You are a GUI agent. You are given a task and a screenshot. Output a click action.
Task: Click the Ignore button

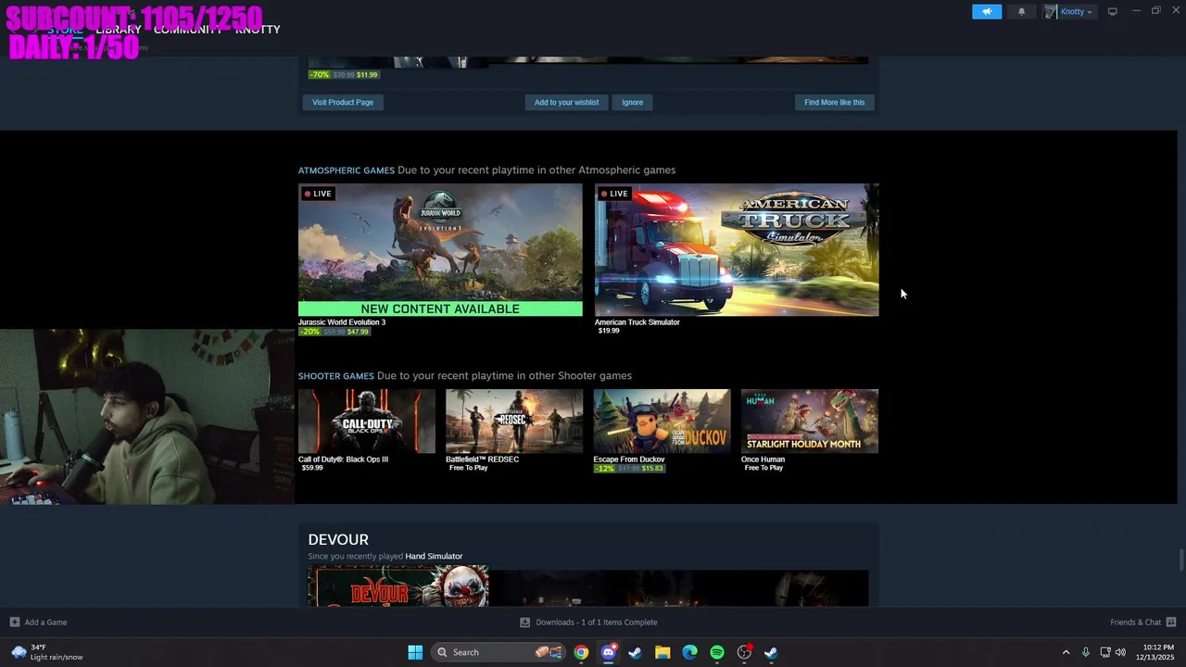(633, 102)
